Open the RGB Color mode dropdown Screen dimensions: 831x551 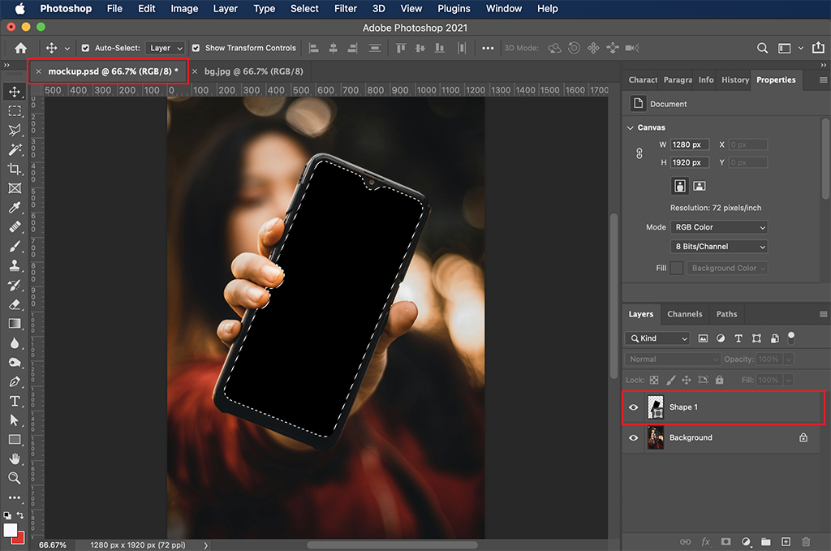[717, 227]
